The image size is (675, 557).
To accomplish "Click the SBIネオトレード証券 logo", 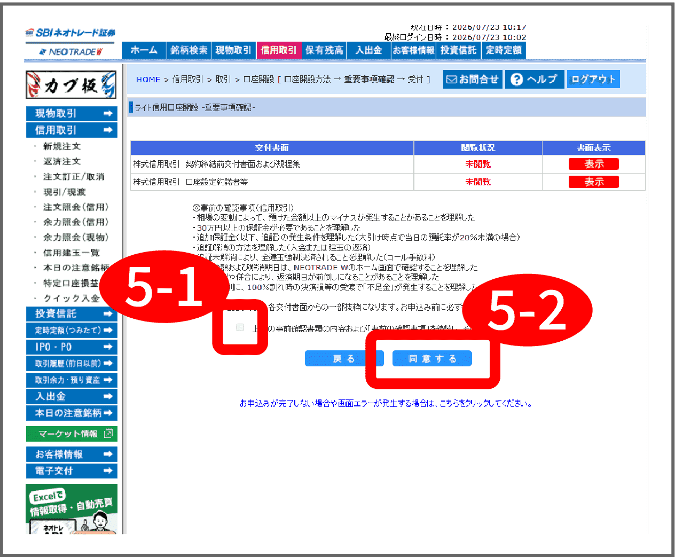I will 70,33.
